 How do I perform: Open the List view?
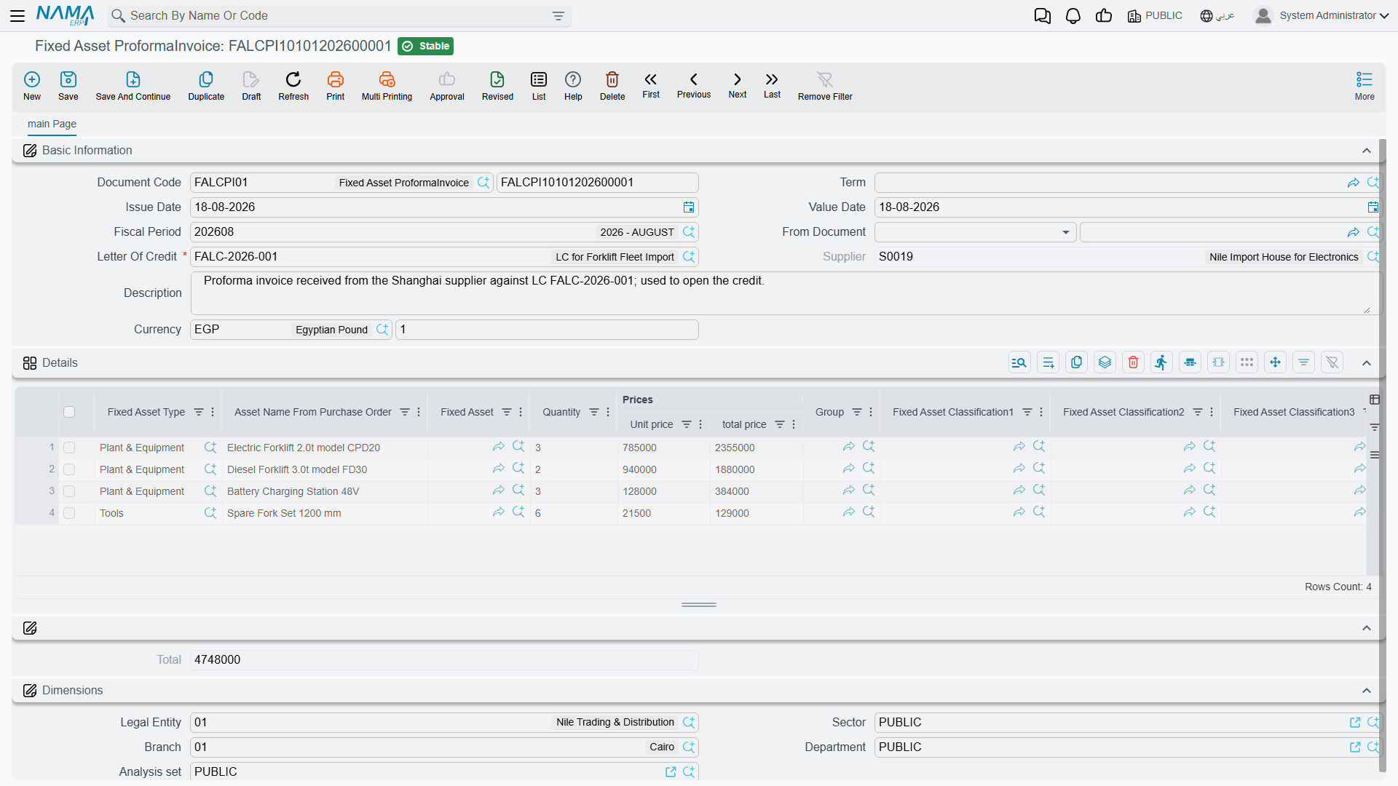coord(539,86)
